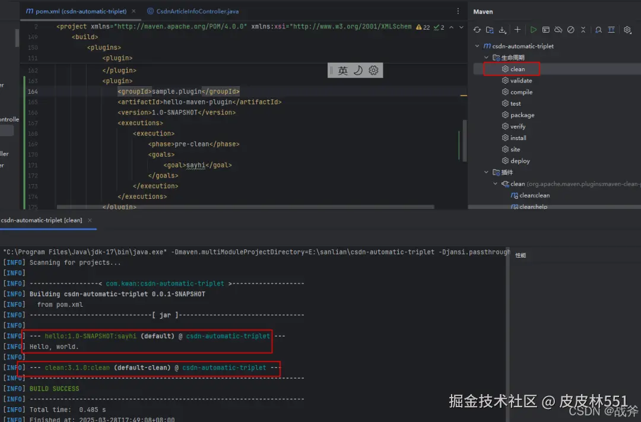Viewport: 641px width, 422px height.
Task: Toggle Skip Tests mode icon
Action: click(x=571, y=30)
